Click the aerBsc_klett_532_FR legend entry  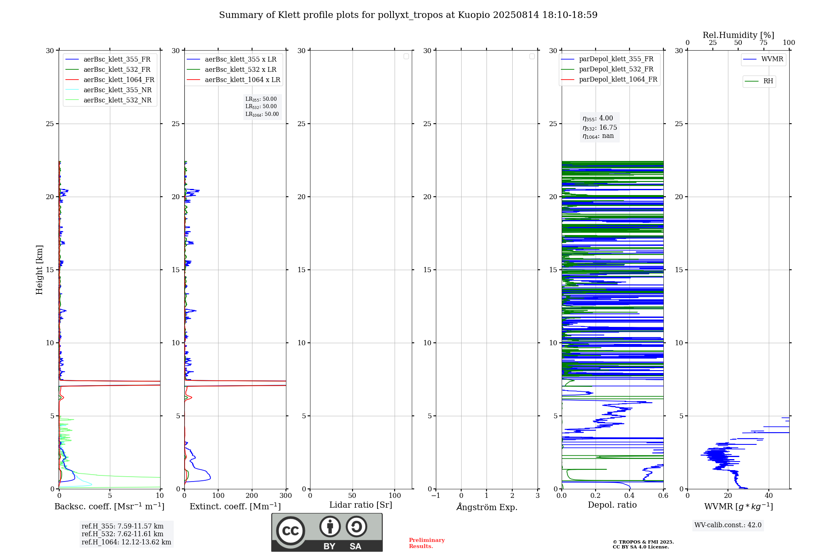pos(108,70)
